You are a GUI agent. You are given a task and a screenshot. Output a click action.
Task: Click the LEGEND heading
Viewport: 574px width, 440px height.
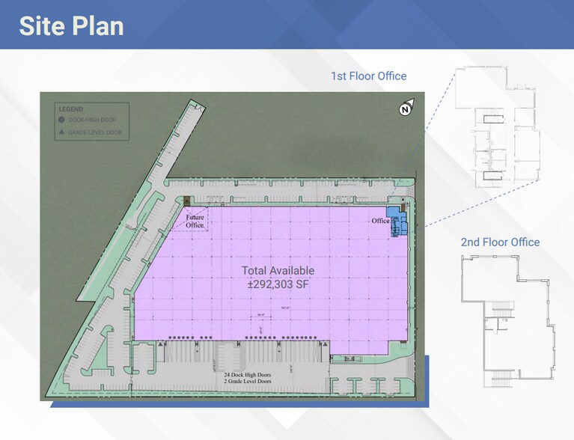(70, 109)
